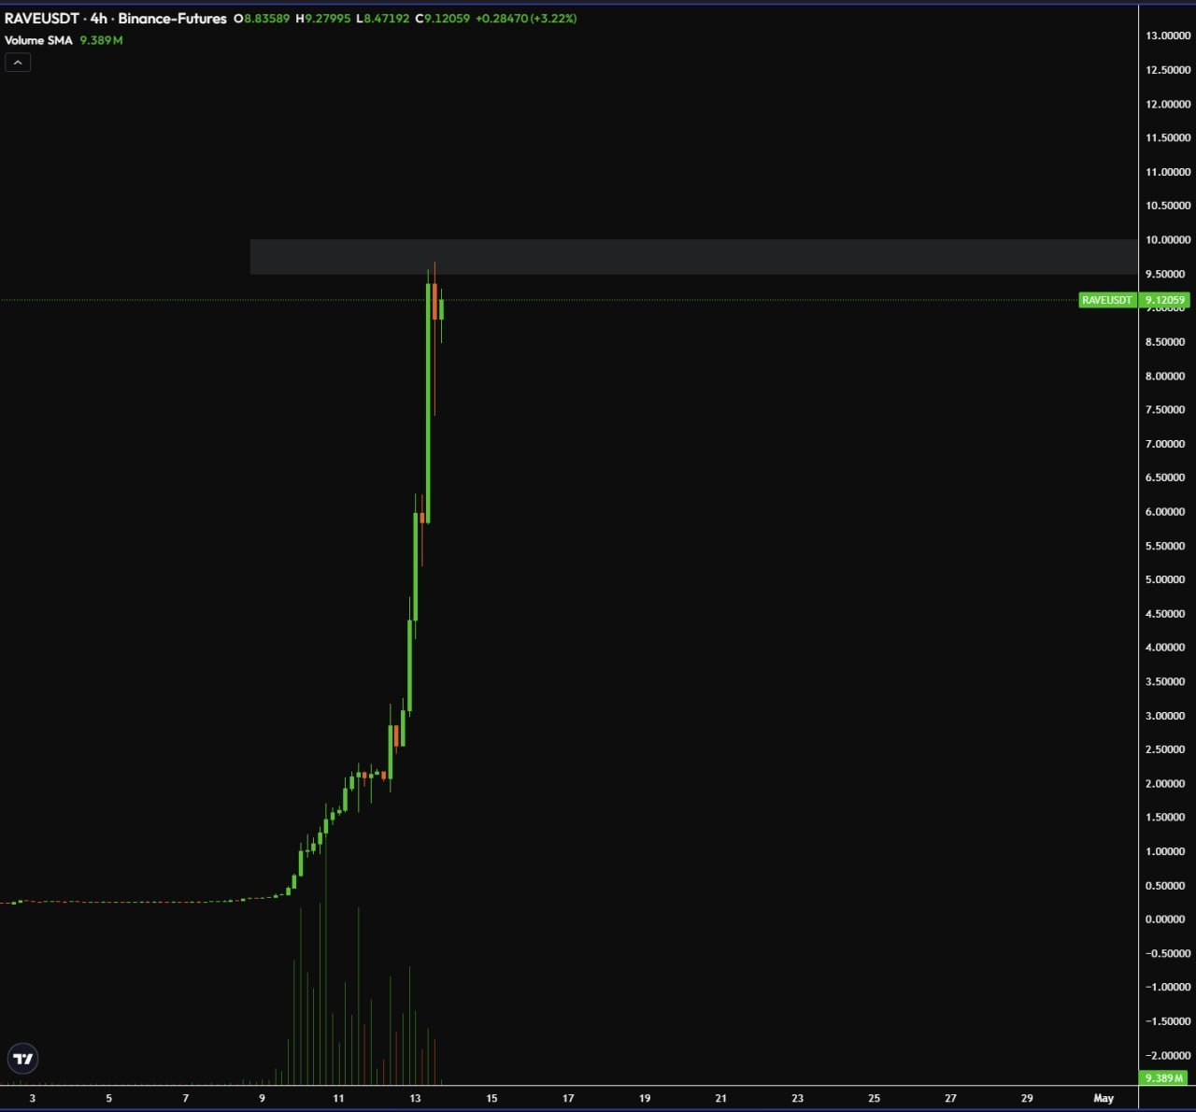Click the 13.00000 price axis label
This screenshot has width=1196, height=1112.
click(1168, 36)
